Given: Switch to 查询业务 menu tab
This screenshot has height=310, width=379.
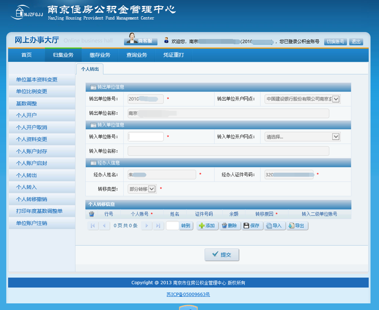Looking at the screenshot, I should [137, 55].
